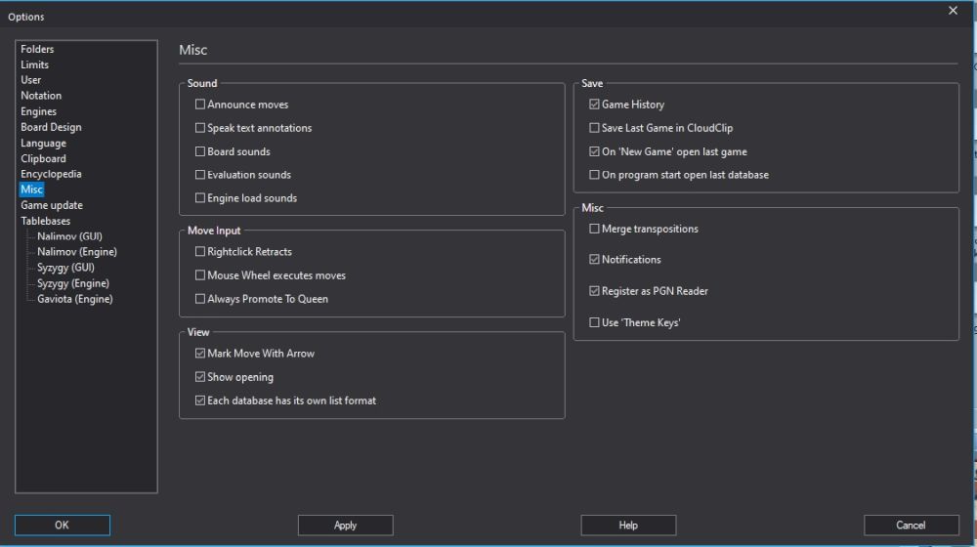977x547 pixels.
Task: Turn off Notifications checkbox
Action: (x=594, y=260)
